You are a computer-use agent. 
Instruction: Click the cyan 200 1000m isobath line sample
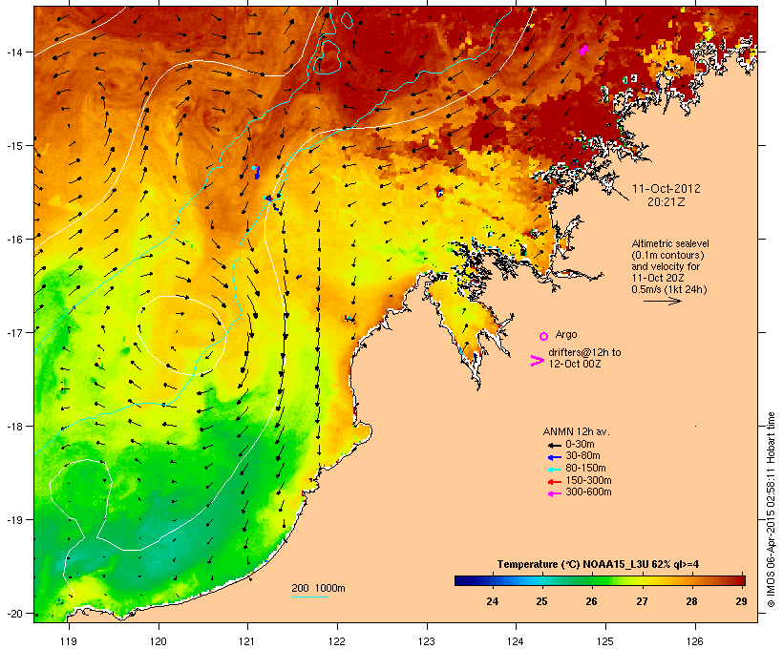[309, 597]
